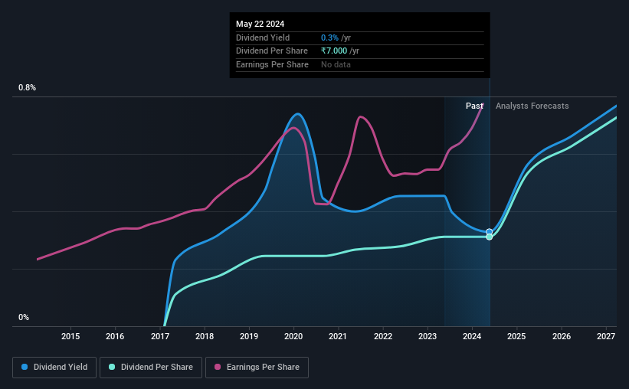The image size is (629, 389).
Task: Click the blue Dividend Yield legend dot
Action: (25, 367)
